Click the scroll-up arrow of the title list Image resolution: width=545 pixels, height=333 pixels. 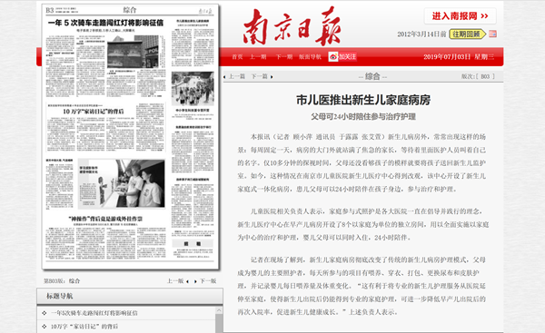[x=219, y=310]
